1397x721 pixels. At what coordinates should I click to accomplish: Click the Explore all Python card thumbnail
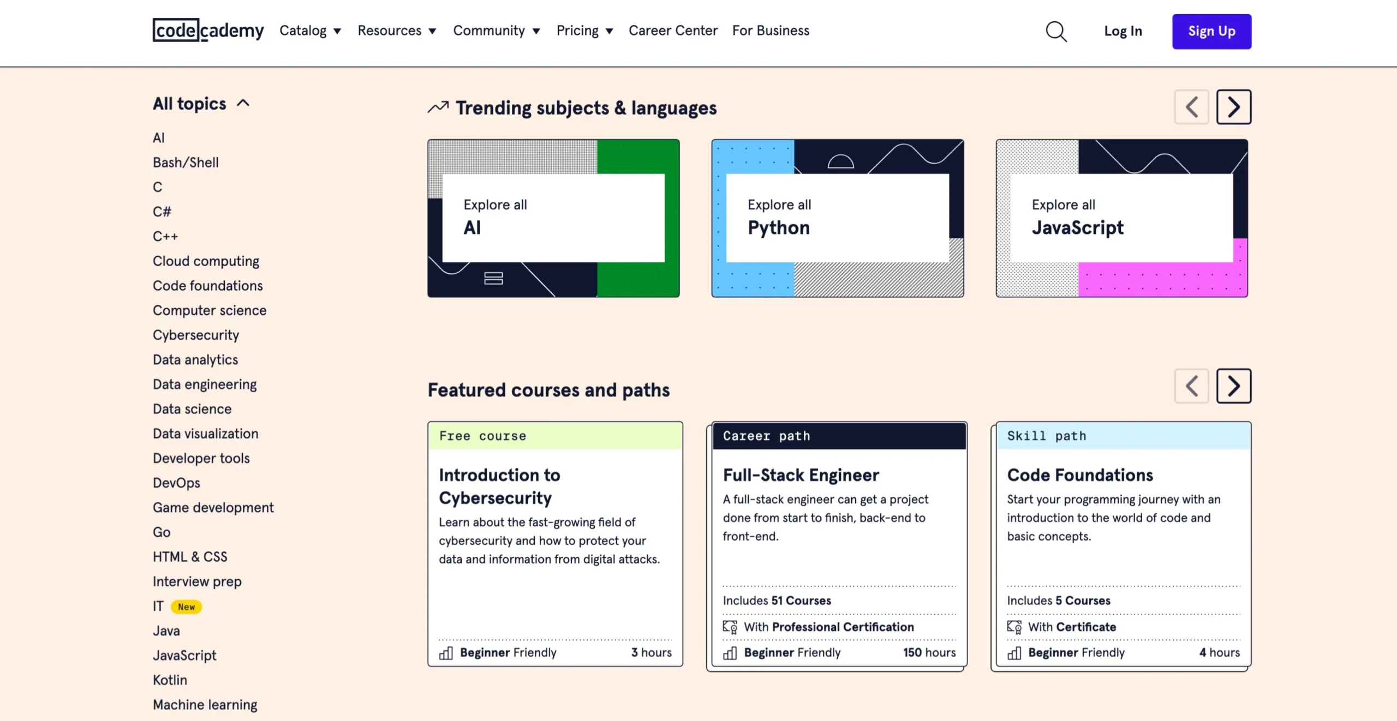pos(838,218)
